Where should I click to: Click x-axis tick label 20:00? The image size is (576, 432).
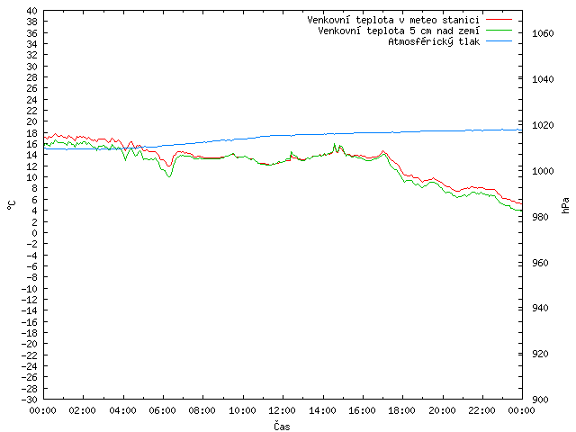pyautogui.click(x=442, y=410)
